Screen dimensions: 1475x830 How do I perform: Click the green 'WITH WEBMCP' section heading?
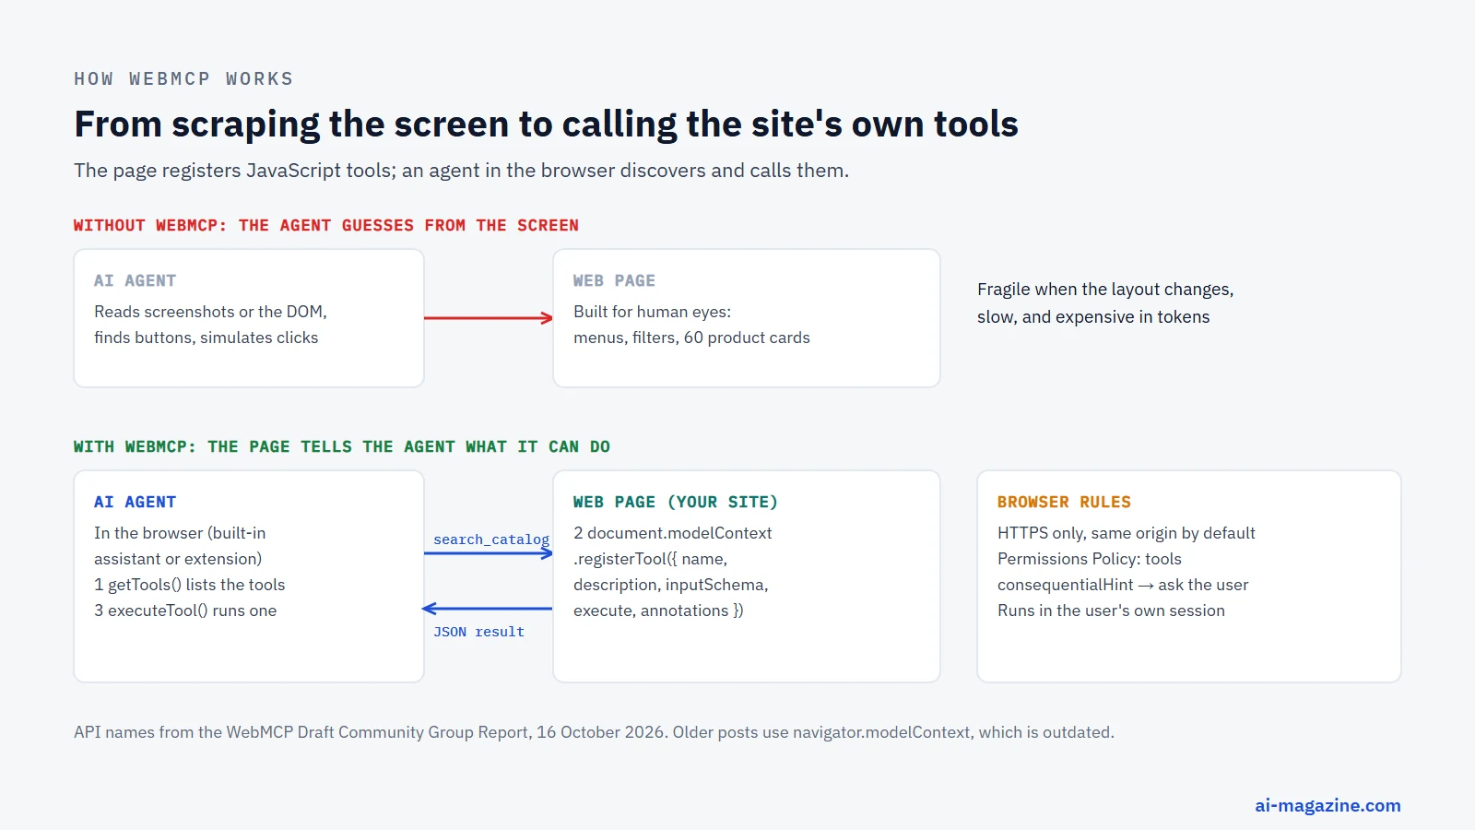pyautogui.click(x=342, y=446)
